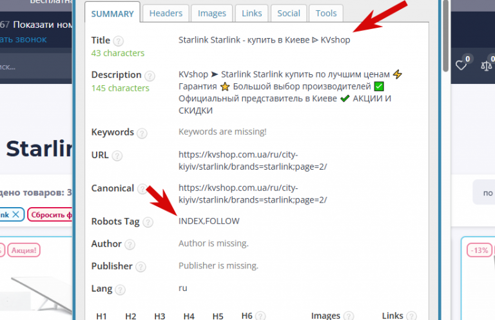Remove the filter chip with the X icon
This screenshot has width=495, height=320.
[15, 215]
